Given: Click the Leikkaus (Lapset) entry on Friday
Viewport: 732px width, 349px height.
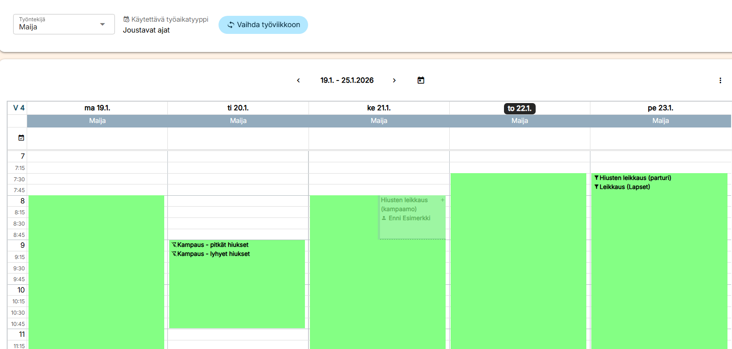Looking at the screenshot, I should [624, 187].
